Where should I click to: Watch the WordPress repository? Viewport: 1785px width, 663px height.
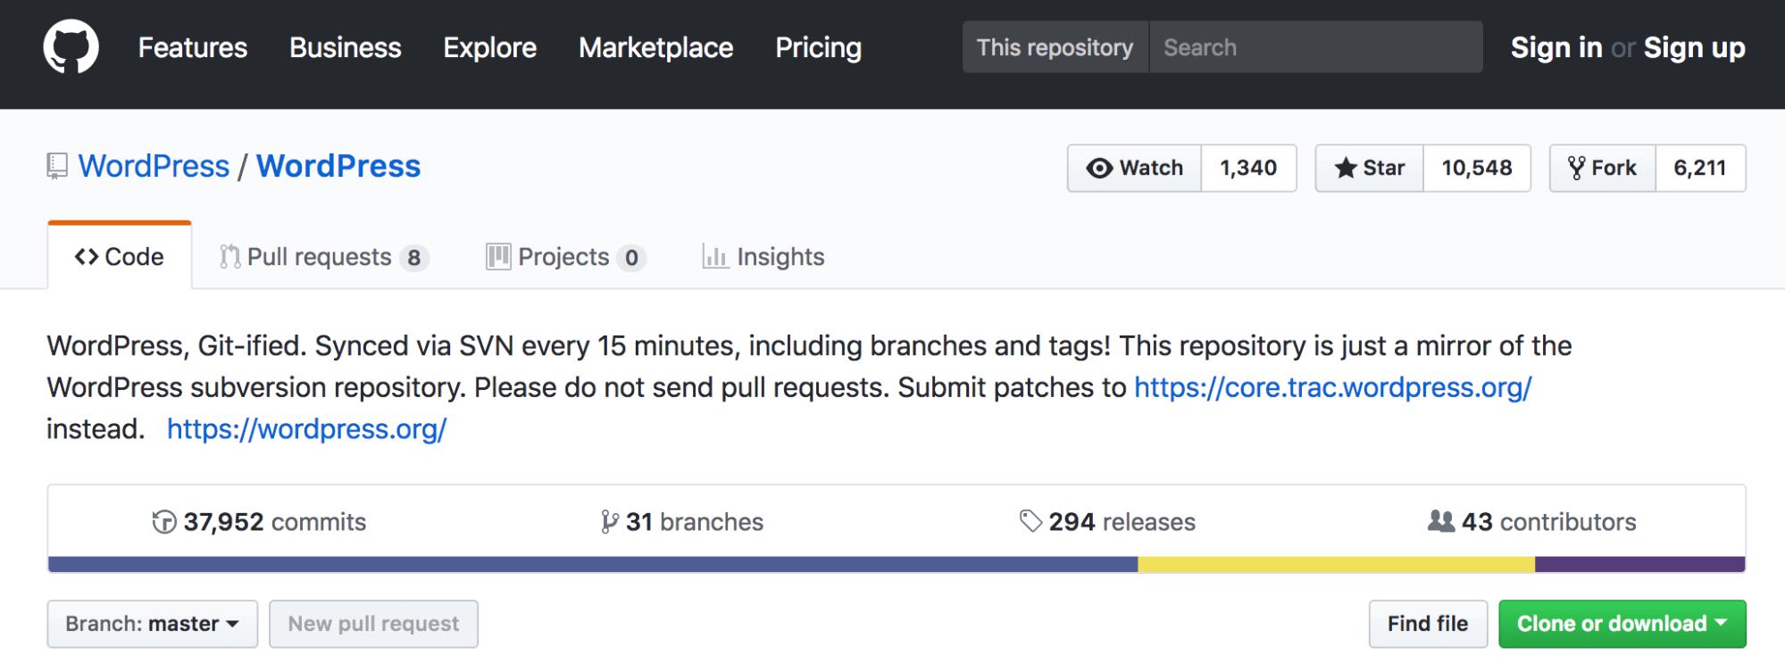(x=1134, y=168)
